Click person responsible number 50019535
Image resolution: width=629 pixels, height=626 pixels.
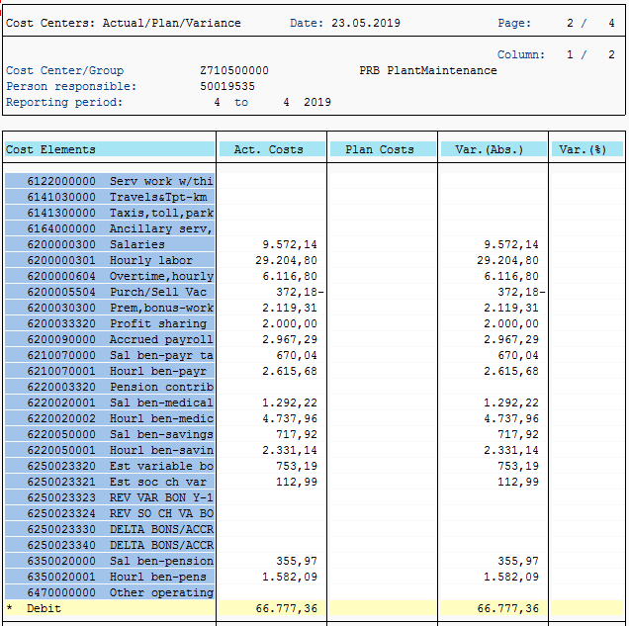pyautogui.click(x=227, y=86)
